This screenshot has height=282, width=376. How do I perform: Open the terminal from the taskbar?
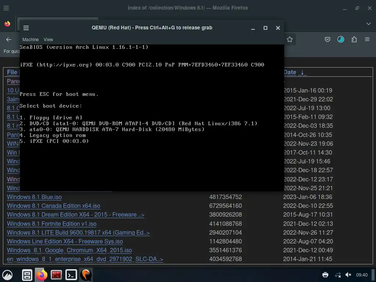point(71,275)
